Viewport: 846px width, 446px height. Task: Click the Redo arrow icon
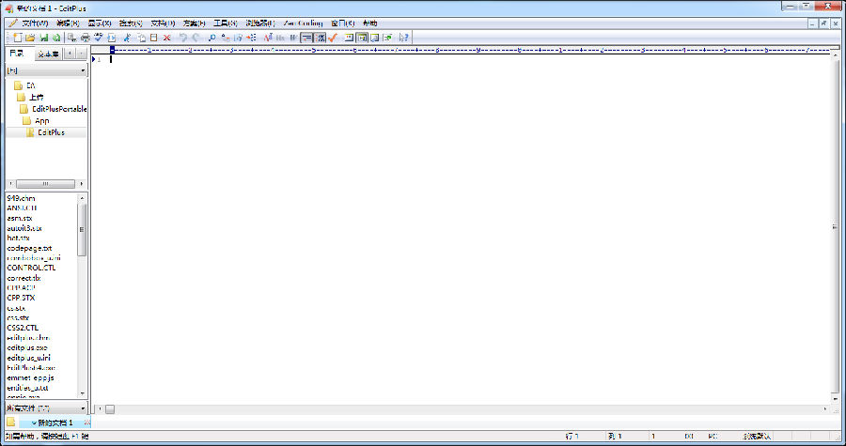196,38
